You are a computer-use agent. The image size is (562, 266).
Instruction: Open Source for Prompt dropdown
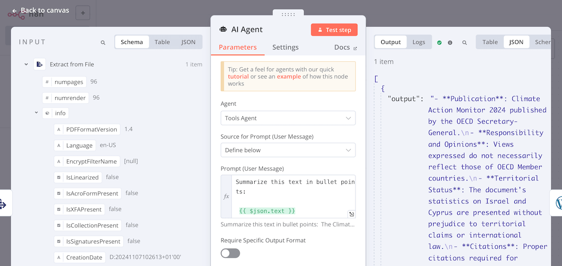(288, 150)
